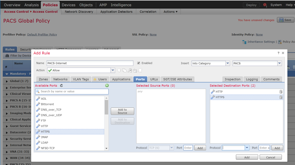295x165 pixels.
Task: Click Add button at dialog bottom
Action: pos(247,157)
